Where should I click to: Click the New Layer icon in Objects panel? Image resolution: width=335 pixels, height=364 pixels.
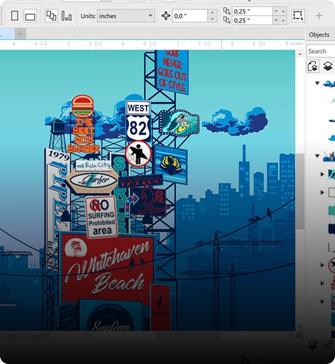[313, 345]
